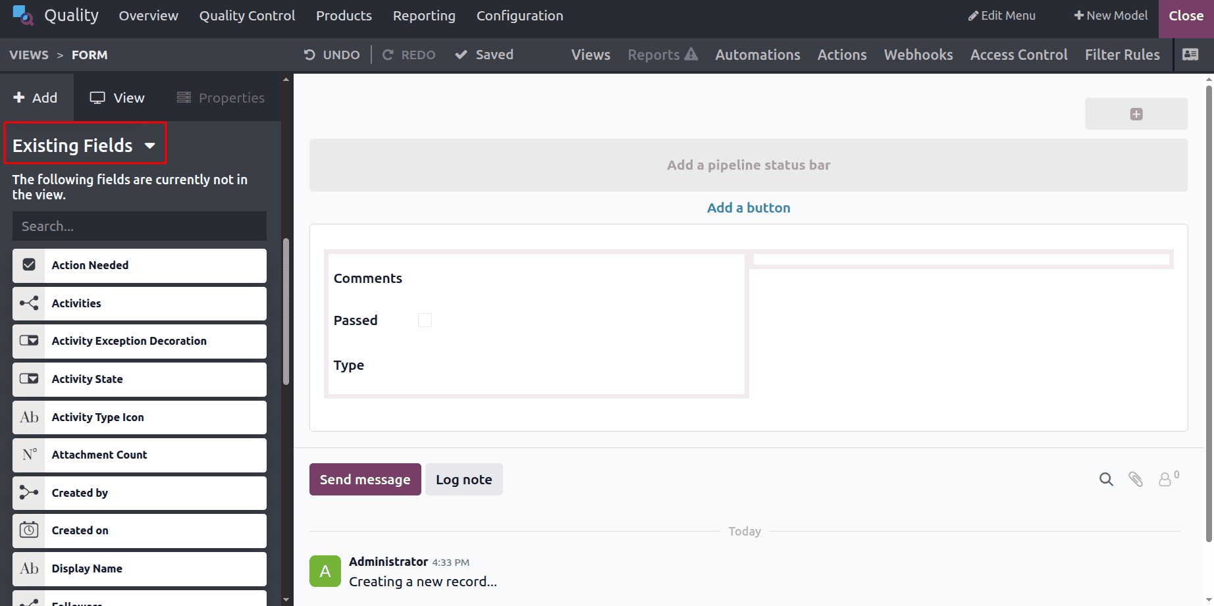Open the Actions section

point(842,55)
